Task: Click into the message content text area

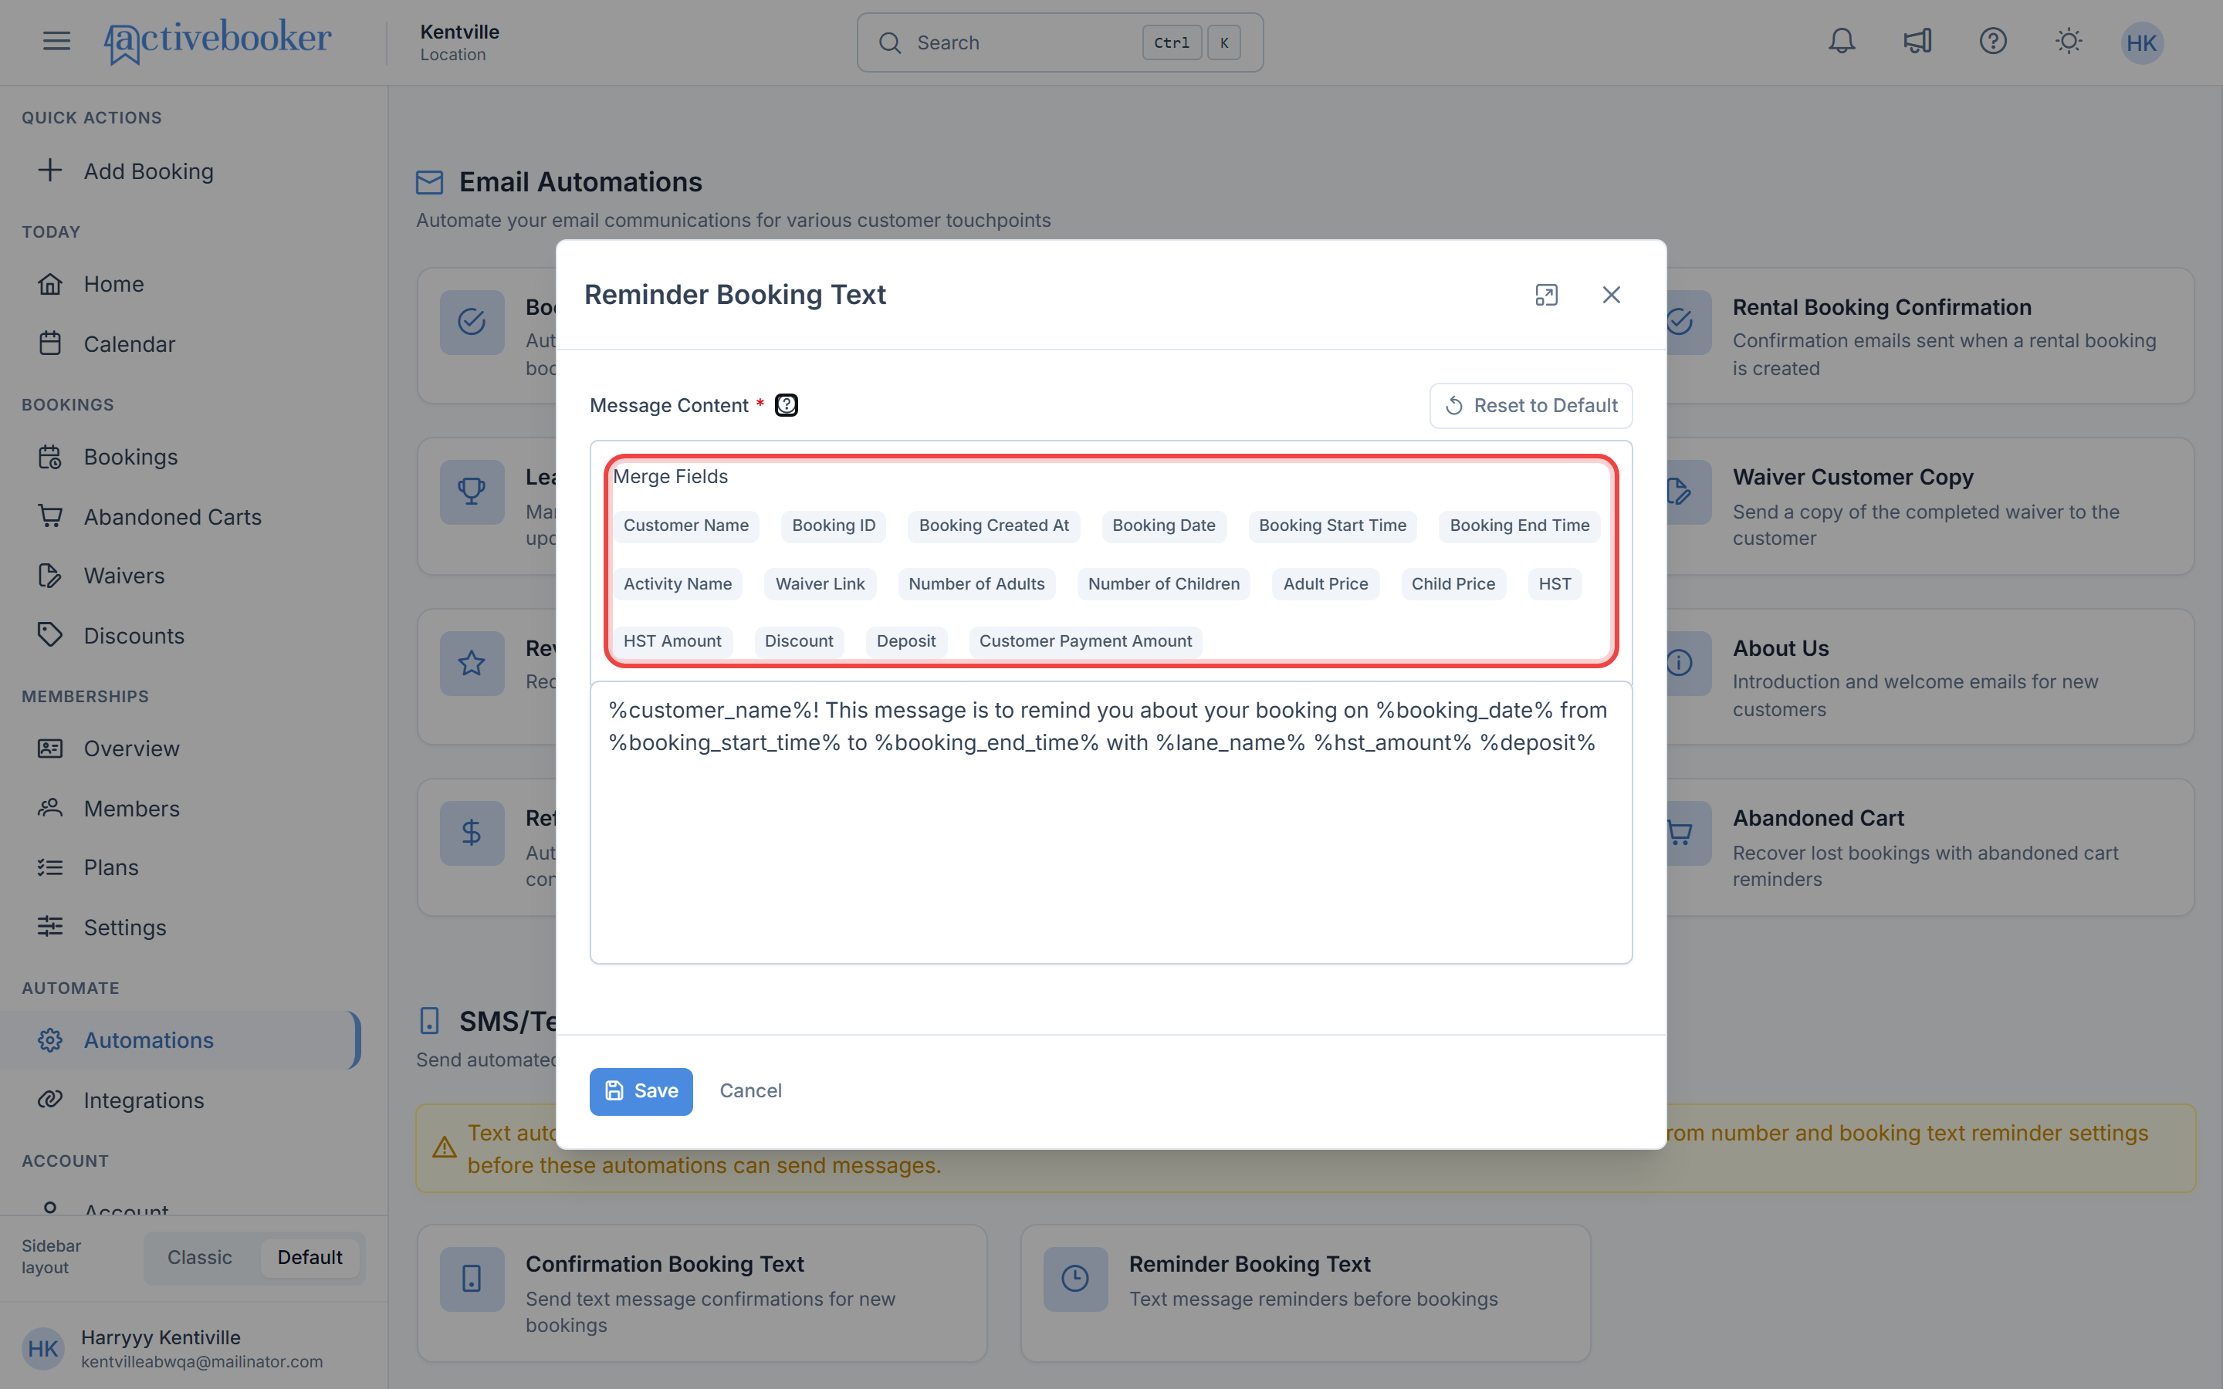Action: pos(1111,822)
